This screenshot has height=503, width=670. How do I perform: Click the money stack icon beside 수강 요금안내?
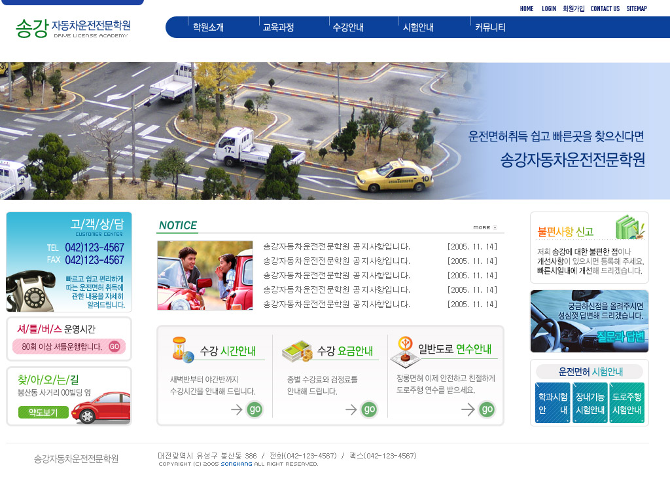[297, 352]
